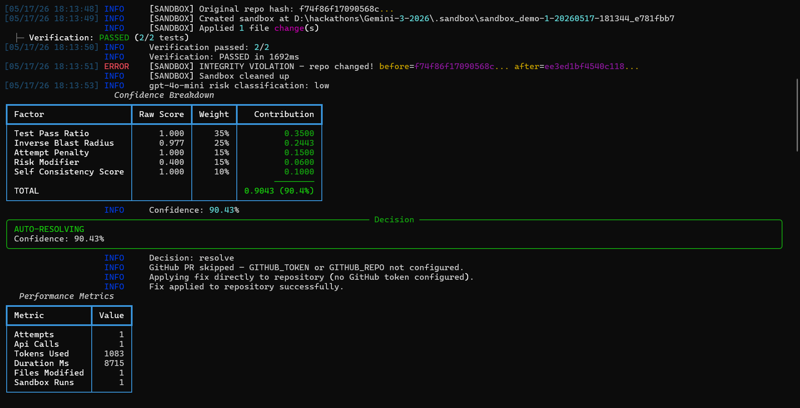Screen dimensions: 800x408
Task: Click the AUTO-RESOLVING status text
Action: pyautogui.click(x=49, y=229)
